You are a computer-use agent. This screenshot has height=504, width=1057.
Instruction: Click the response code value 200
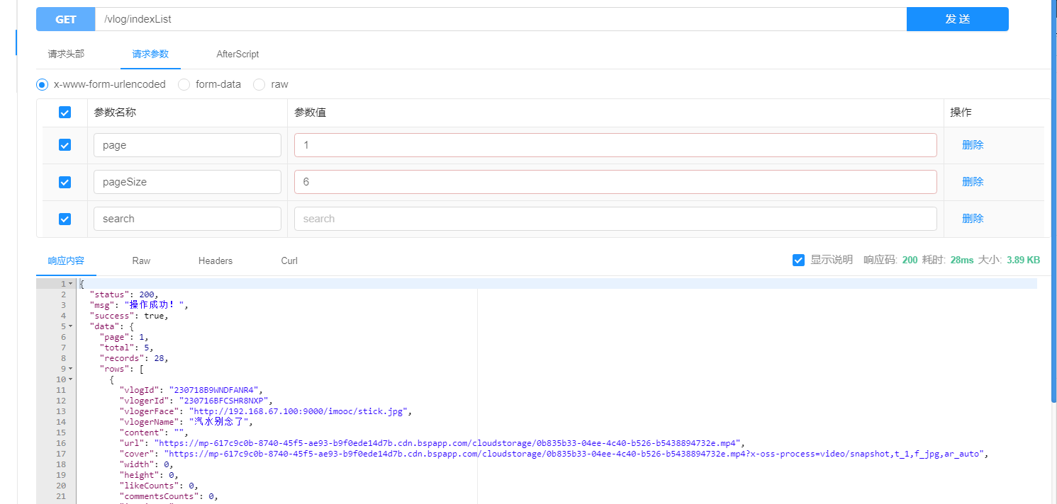910,260
